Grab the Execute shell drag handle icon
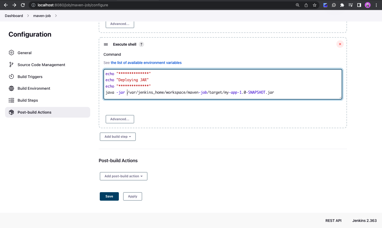382x228 pixels. coord(106,44)
